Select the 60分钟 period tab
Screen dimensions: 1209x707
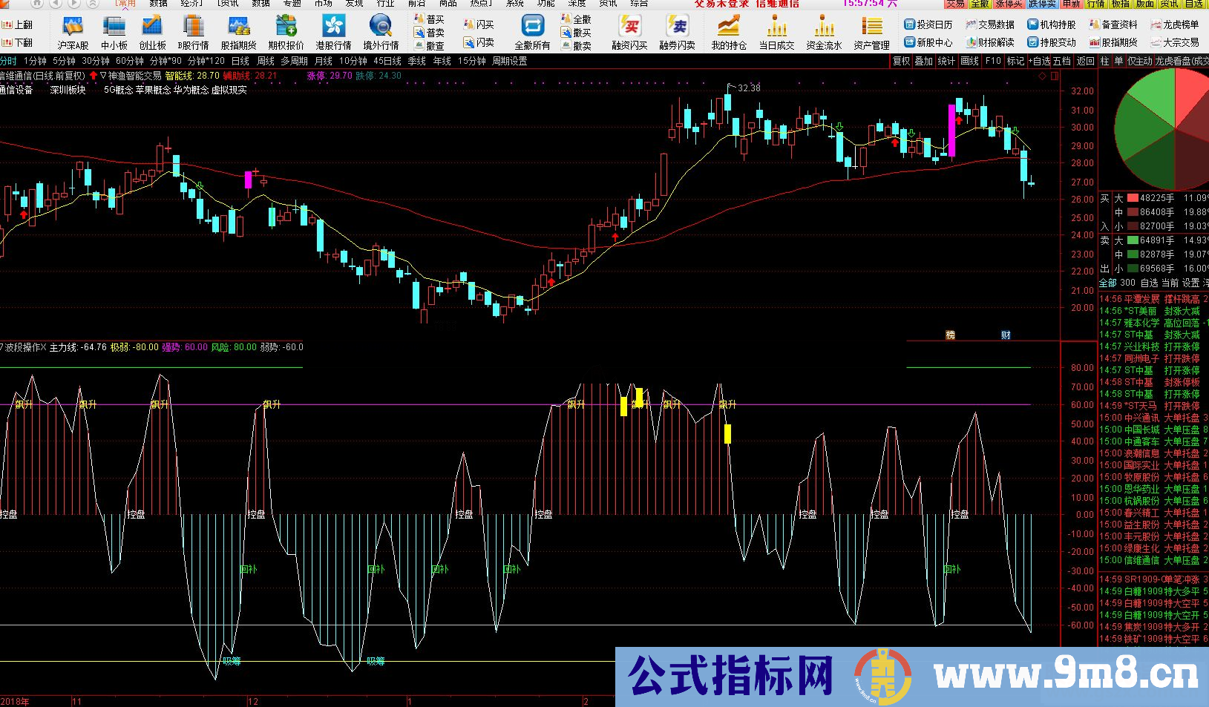click(130, 61)
